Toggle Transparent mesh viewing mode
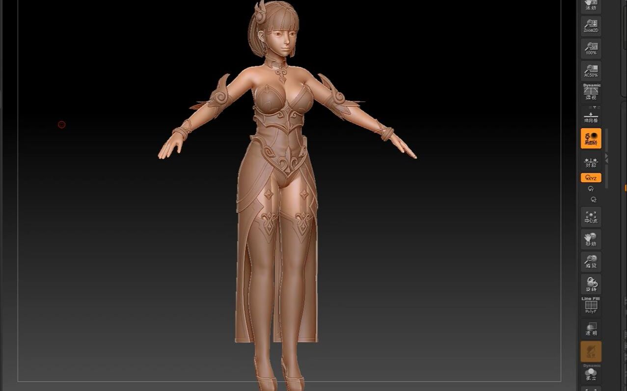Screen dimensions: 627x391 click(591, 329)
